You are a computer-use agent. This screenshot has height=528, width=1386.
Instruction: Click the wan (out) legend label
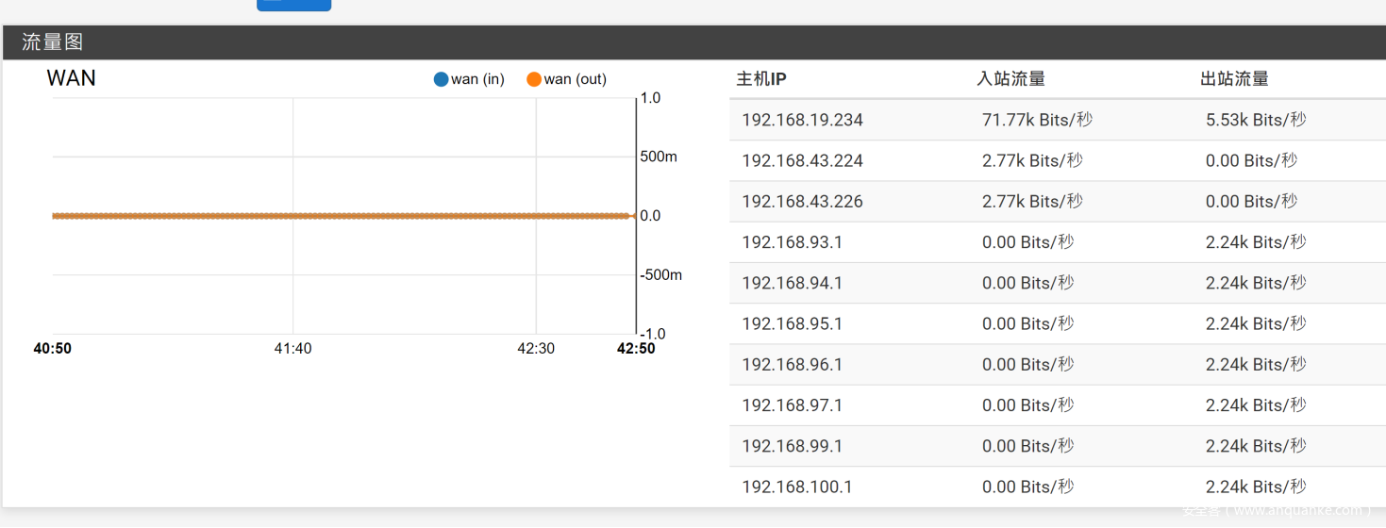click(x=575, y=79)
